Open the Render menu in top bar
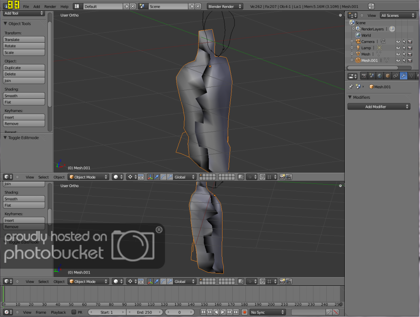Viewport: 420px width, 317px height. coord(50,7)
